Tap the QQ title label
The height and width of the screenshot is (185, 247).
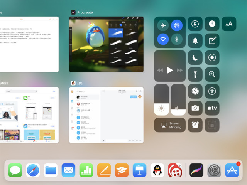click(80, 83)
